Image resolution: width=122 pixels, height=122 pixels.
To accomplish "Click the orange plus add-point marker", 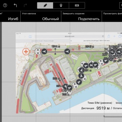I will [x=26, y=52].
